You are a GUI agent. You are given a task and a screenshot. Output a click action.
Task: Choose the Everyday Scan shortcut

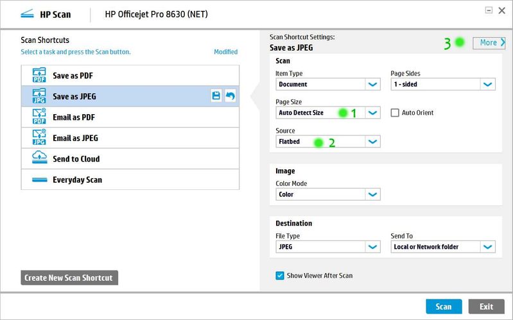(x=130, y=180)
